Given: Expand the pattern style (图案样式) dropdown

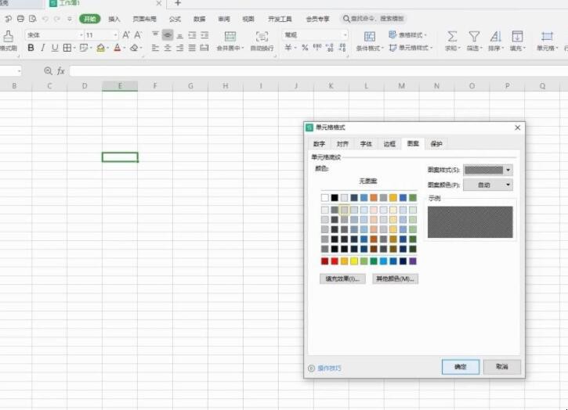Looking at the screenshot, I should pyautogui.click(x=508, y=170).
